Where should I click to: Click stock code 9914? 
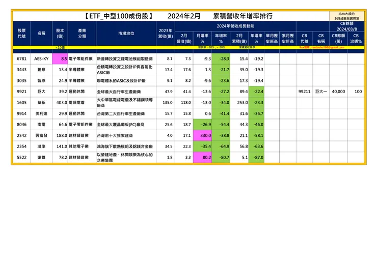pos(21,113)
